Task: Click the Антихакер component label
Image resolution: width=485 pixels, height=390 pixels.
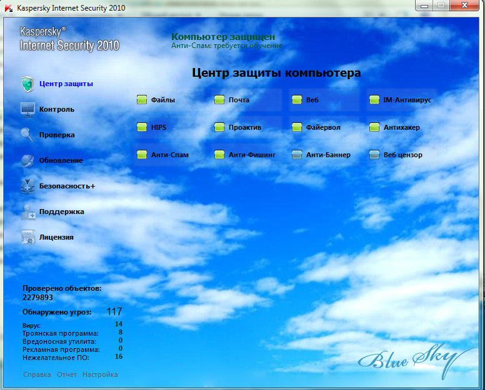Action: pos(401,127)
